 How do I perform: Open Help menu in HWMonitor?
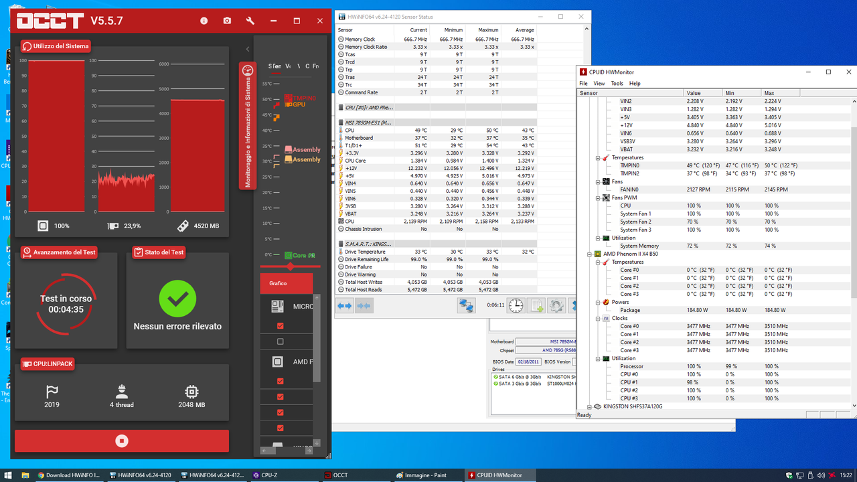point(635,84)
